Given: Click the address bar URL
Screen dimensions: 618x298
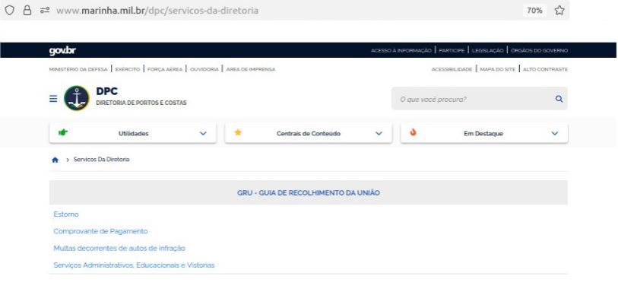Looking at the screenshot, I should click(157, 11).
